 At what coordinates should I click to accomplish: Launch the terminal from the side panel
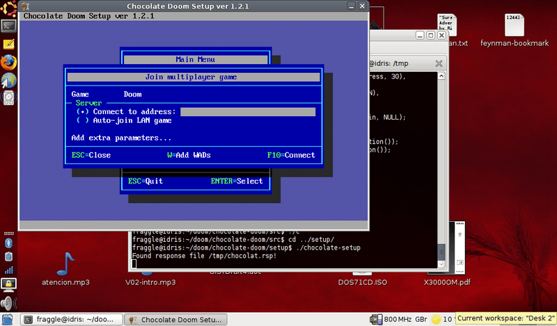tap(8, 26)
